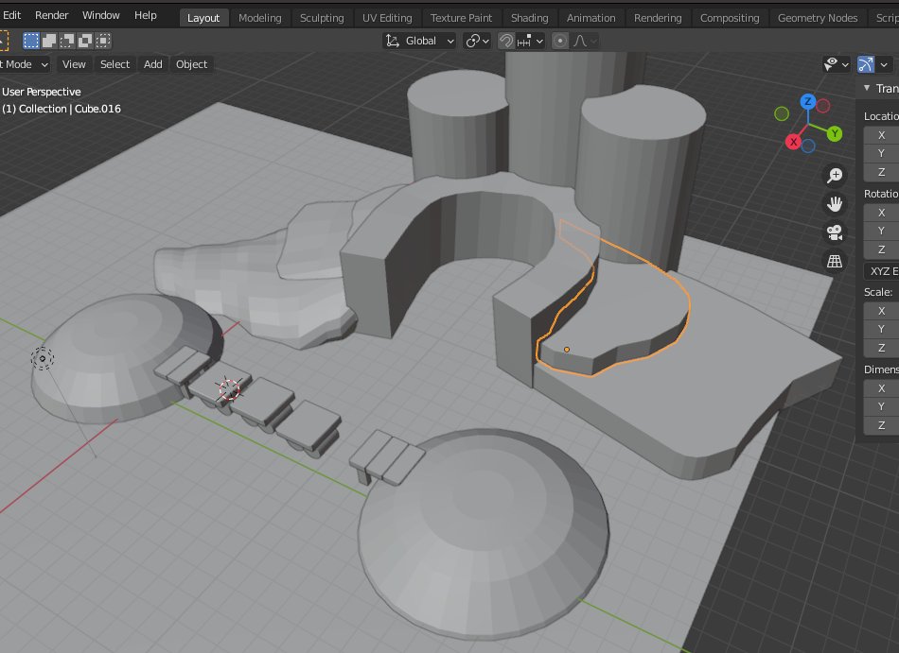Switch to the Sculpting workspace tab
This screenshot has width=899, height=653.
coord(322,18)
